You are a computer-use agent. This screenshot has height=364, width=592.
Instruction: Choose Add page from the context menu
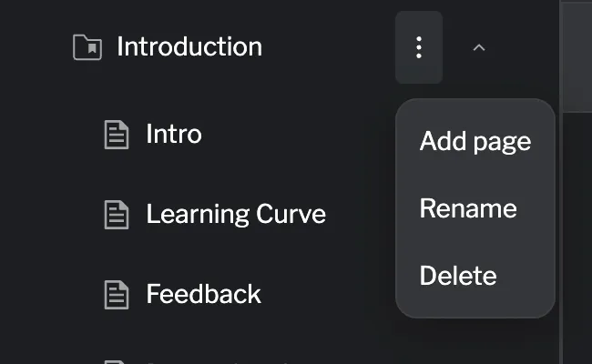[x=475, y=142]
